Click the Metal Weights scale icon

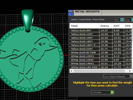[x=71, y=13]
